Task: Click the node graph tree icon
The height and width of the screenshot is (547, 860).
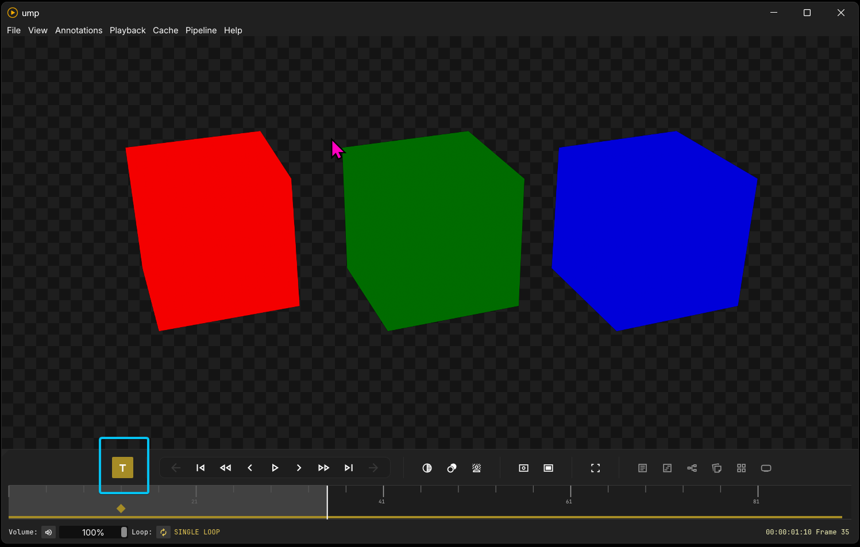Action: click(x=692, y=468)
